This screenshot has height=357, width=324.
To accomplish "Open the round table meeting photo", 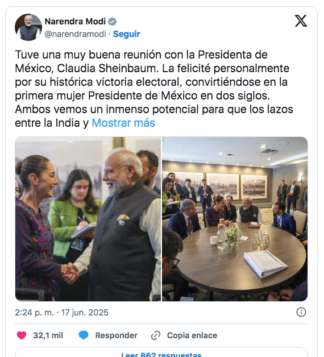I will tap(235, 219).
